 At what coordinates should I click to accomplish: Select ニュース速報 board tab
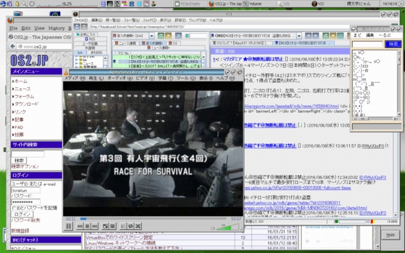pos(126,43)
